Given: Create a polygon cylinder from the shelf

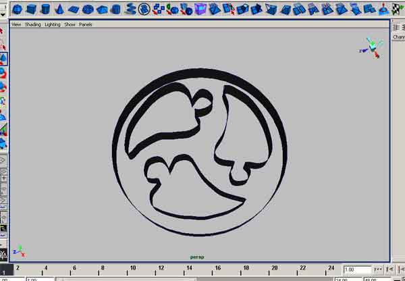Looking at the screenshot, I should coord(45,9).
